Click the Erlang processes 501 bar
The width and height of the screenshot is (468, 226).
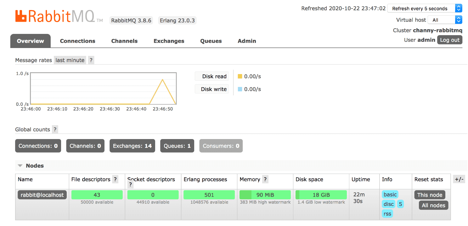209,195
